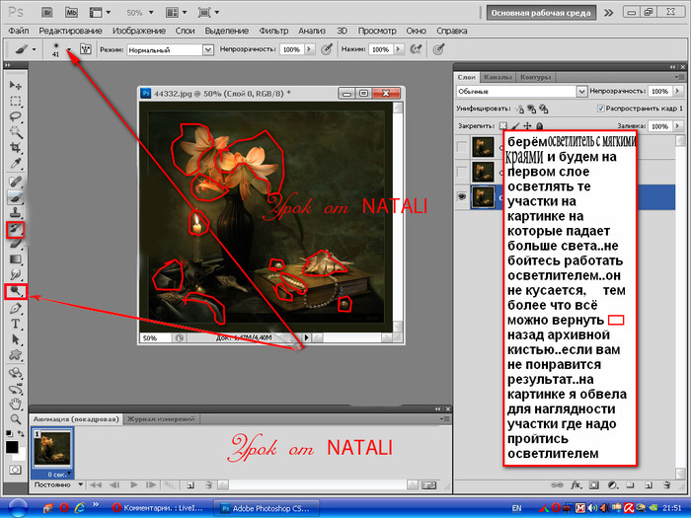Launch Bridge with the Br icon
The image size is (691, 518).
click(47, 12)
